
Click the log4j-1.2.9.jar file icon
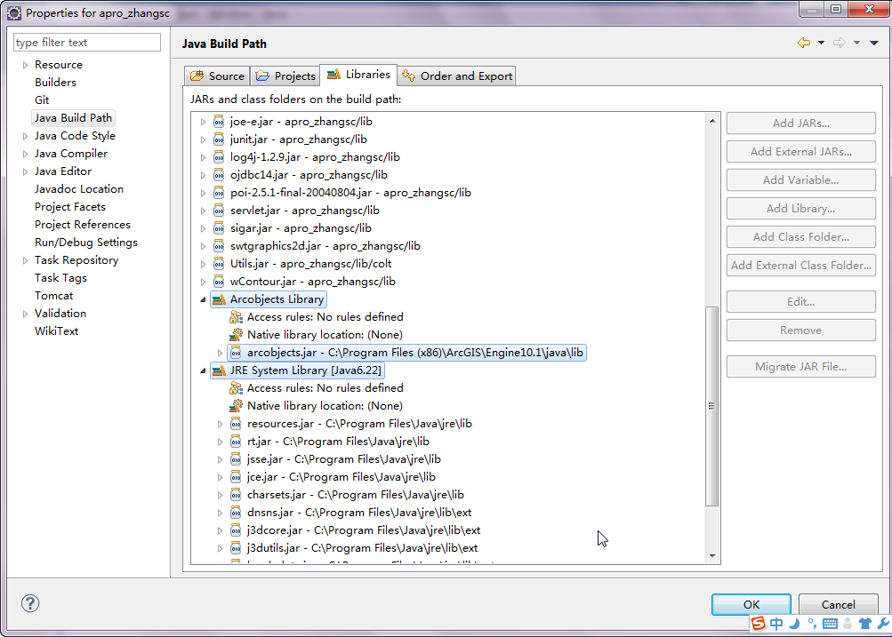[219, 157]
